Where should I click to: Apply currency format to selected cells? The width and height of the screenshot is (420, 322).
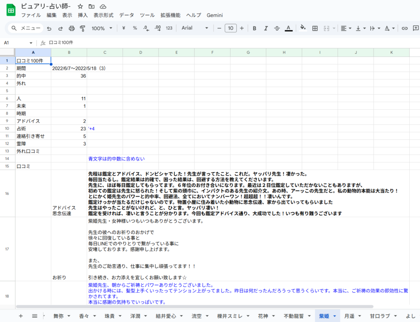point(123,28)
